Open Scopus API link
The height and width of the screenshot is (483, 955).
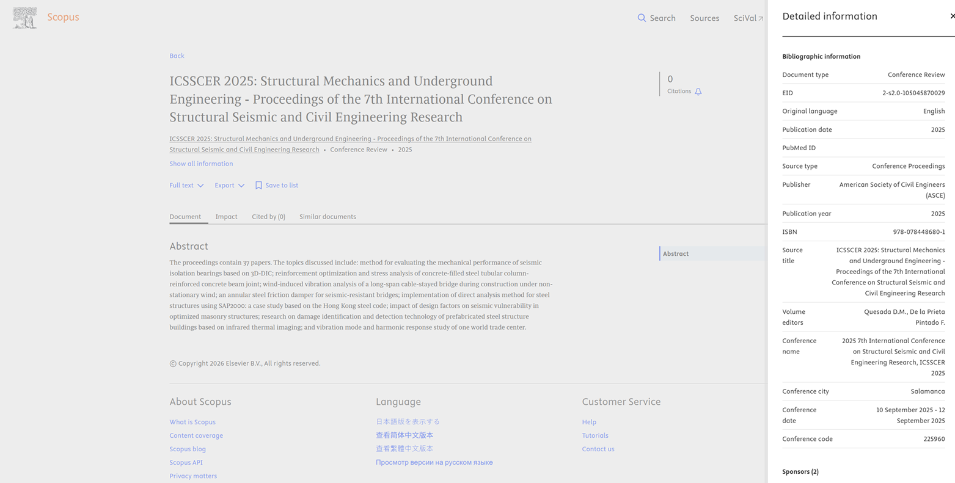coord(186,462)
